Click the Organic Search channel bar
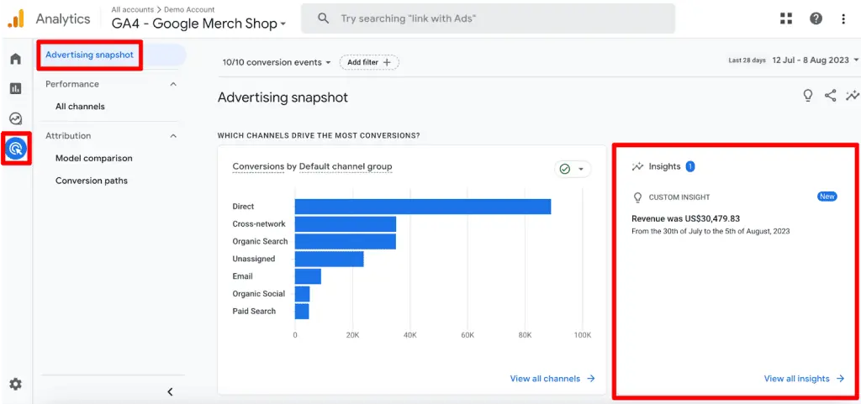Image resolution: width=861 pixels, height=404 pixels. (x=346, y=241)
